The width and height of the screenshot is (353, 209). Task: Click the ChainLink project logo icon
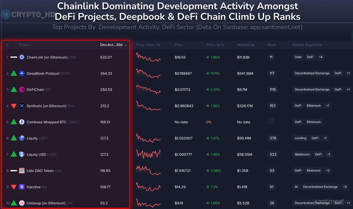[22, 57]
